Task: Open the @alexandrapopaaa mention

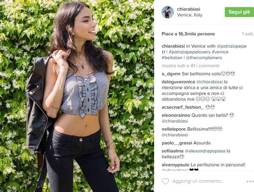Action: (205, 151)
